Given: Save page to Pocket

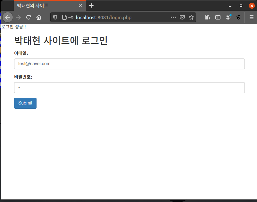Looking at the screenshot, I should (182, 17).
